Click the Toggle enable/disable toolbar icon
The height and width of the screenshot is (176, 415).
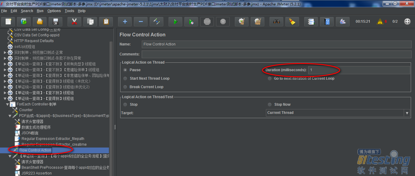156,22
